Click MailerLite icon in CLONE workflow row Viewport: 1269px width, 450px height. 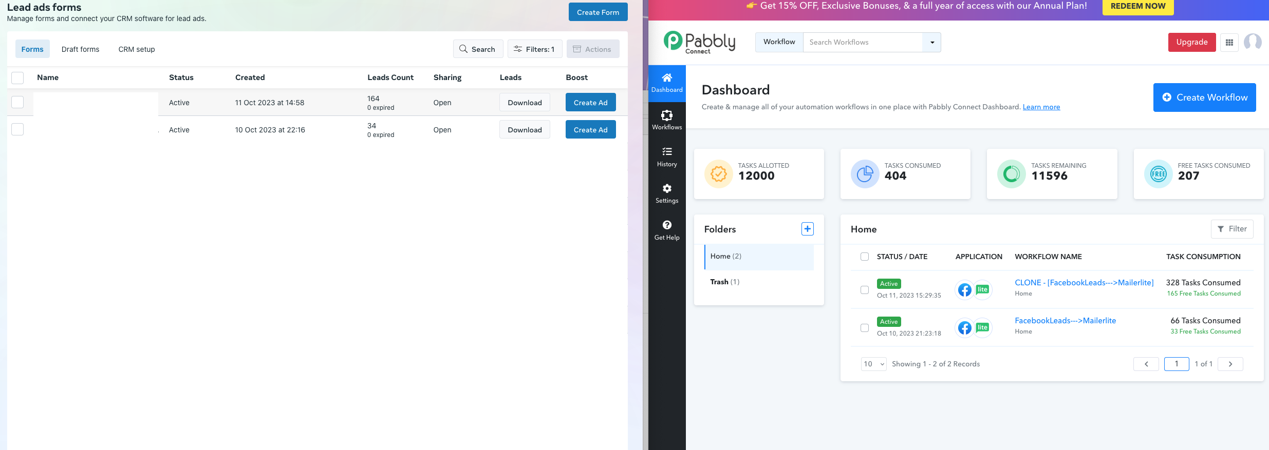982,289
